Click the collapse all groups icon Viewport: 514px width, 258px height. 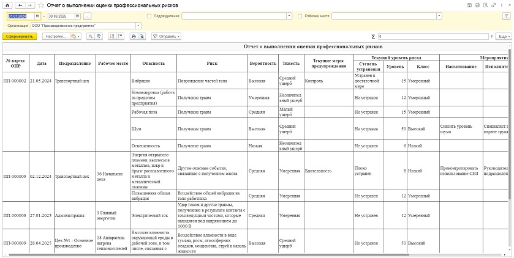(120, 37)
